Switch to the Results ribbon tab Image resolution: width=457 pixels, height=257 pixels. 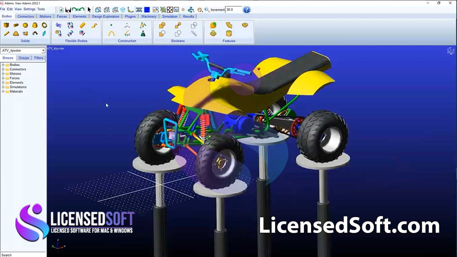(189, 17)
